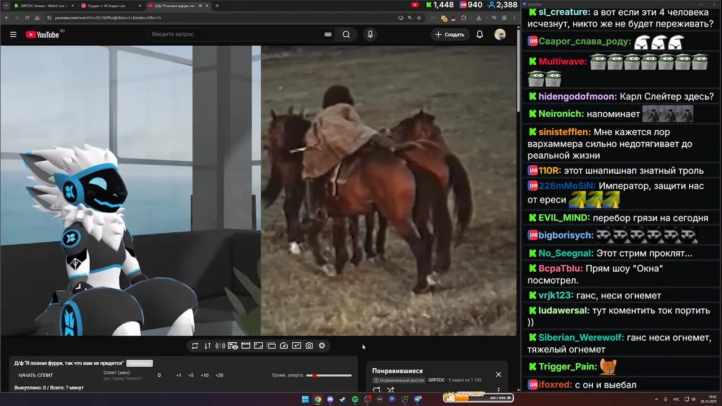
Task: Open the on-screen keyboard in search box
Action: 328,34
